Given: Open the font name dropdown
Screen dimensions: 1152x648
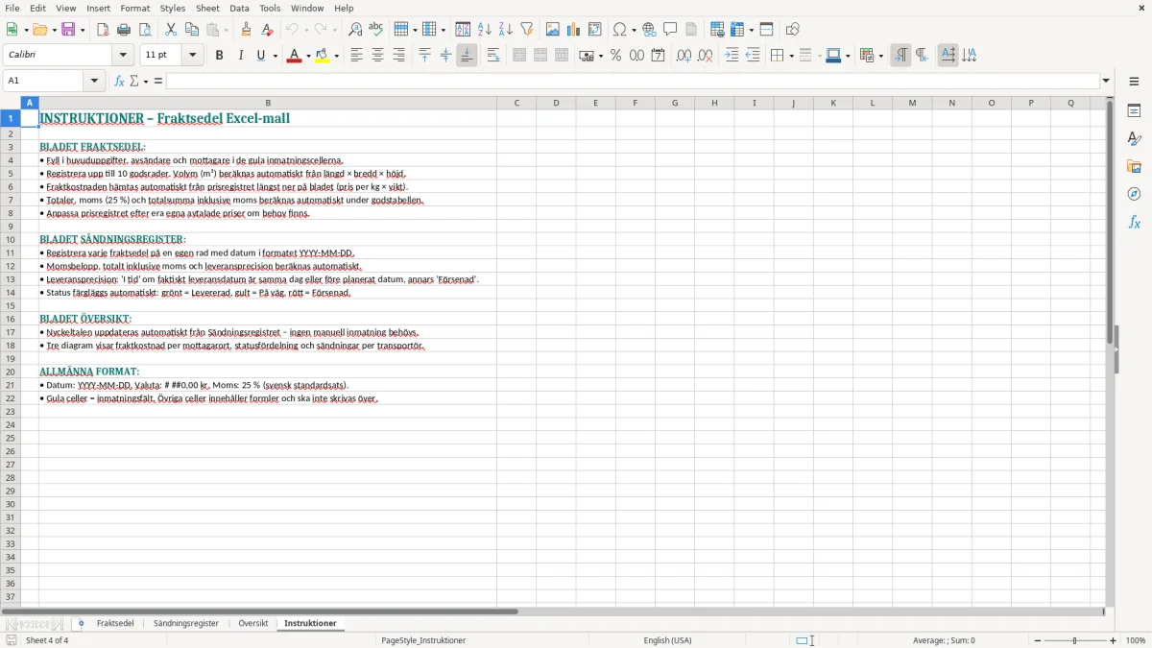Looking at the screenshot, I should click(x=123, y=56).
